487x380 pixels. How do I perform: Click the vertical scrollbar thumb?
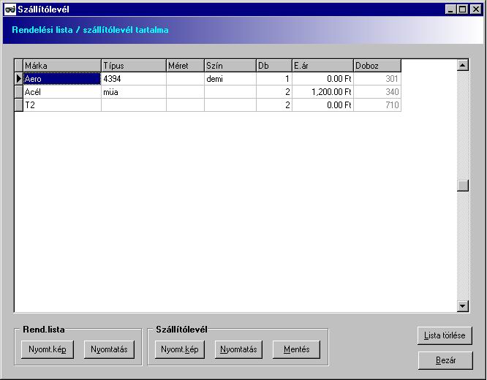[x=463, y=186]
